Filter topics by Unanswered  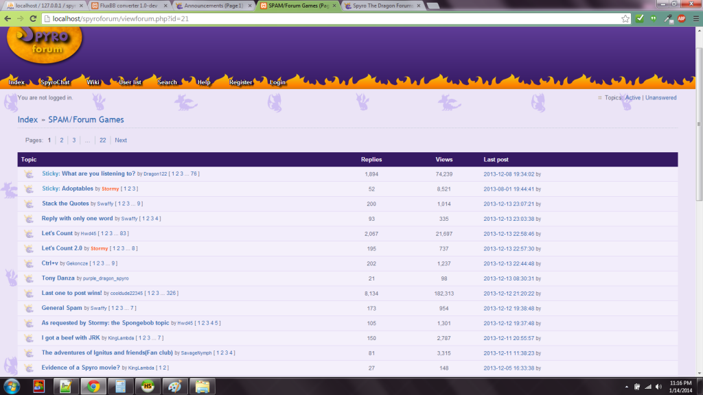point(660,97)
